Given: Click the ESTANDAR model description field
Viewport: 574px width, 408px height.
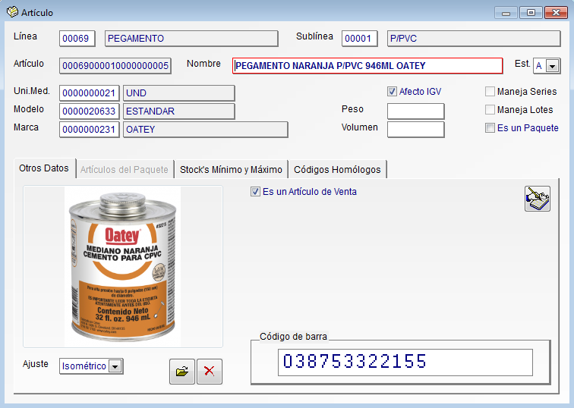Looking at the screenshot, I should (x=179, y=111).
